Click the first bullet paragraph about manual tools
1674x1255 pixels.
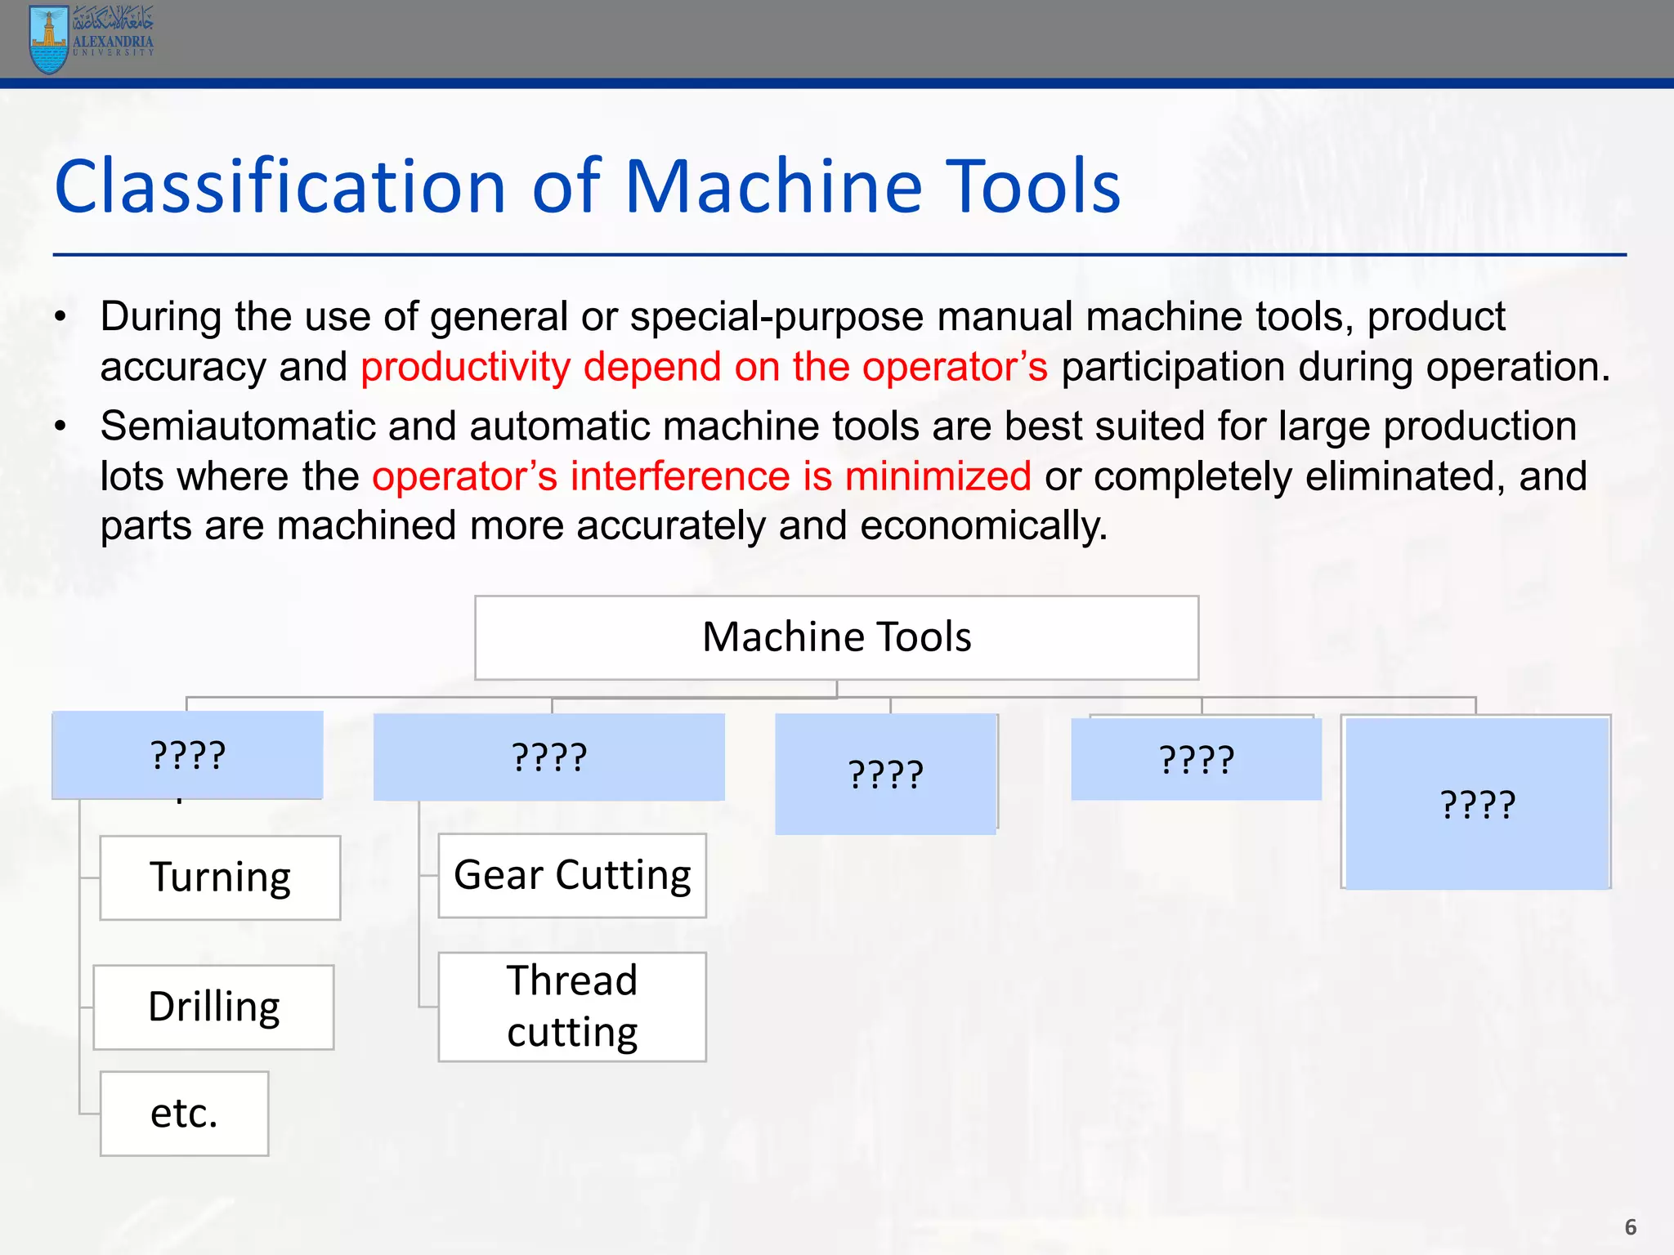(x=801, y=317)
